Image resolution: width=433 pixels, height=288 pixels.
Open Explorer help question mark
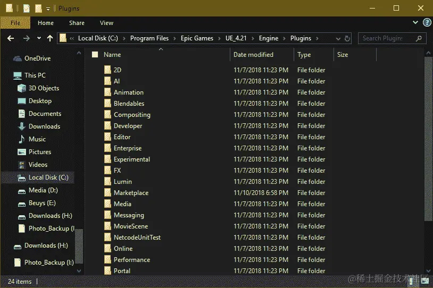tap(427, 23)
